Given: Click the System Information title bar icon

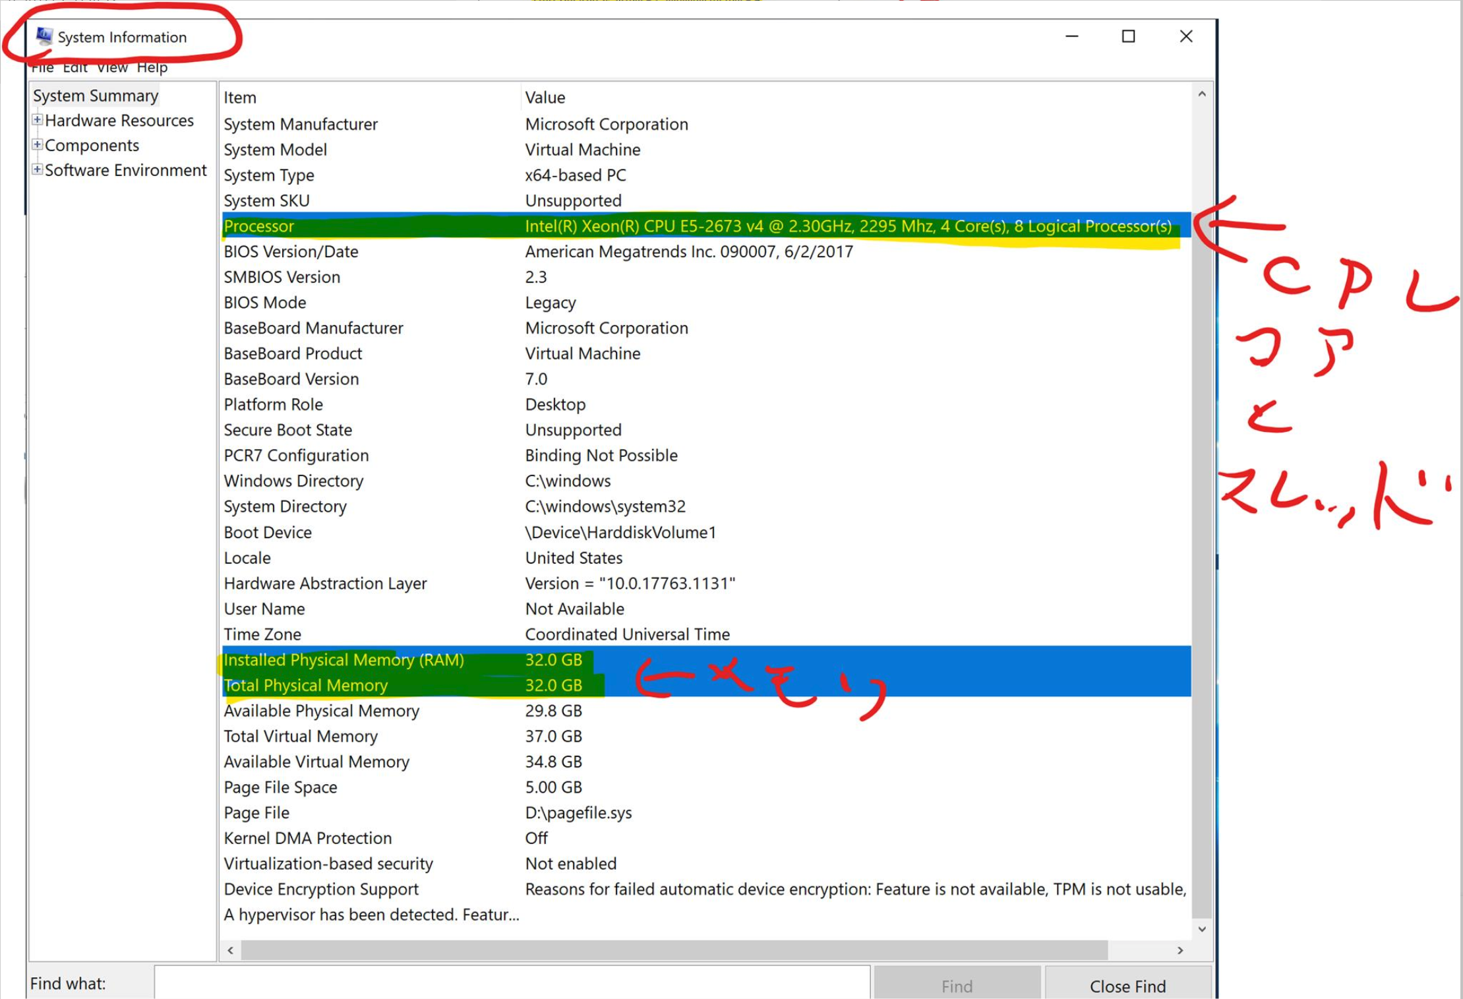Looking at the screenshot, I should pos(44,36).
